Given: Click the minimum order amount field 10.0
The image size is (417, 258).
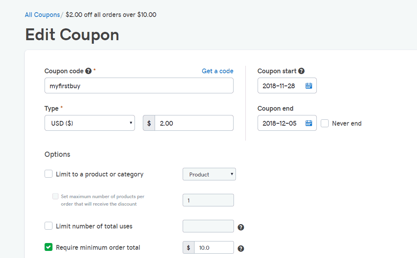Looking at the screenshot, I should tap(214, 247).
